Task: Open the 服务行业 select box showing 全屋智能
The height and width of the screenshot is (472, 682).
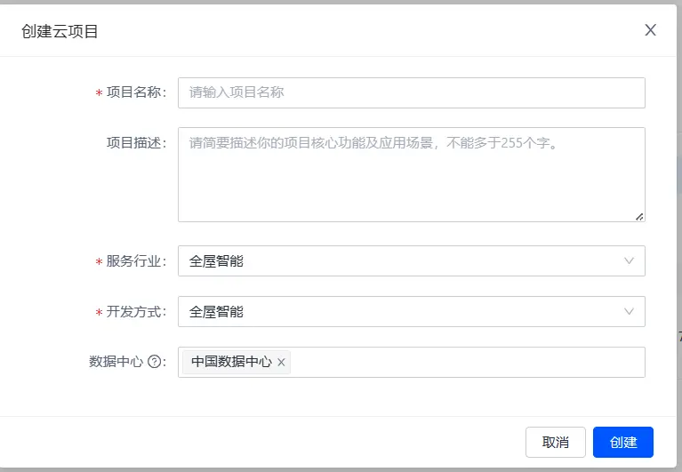Action: [400, 261]
